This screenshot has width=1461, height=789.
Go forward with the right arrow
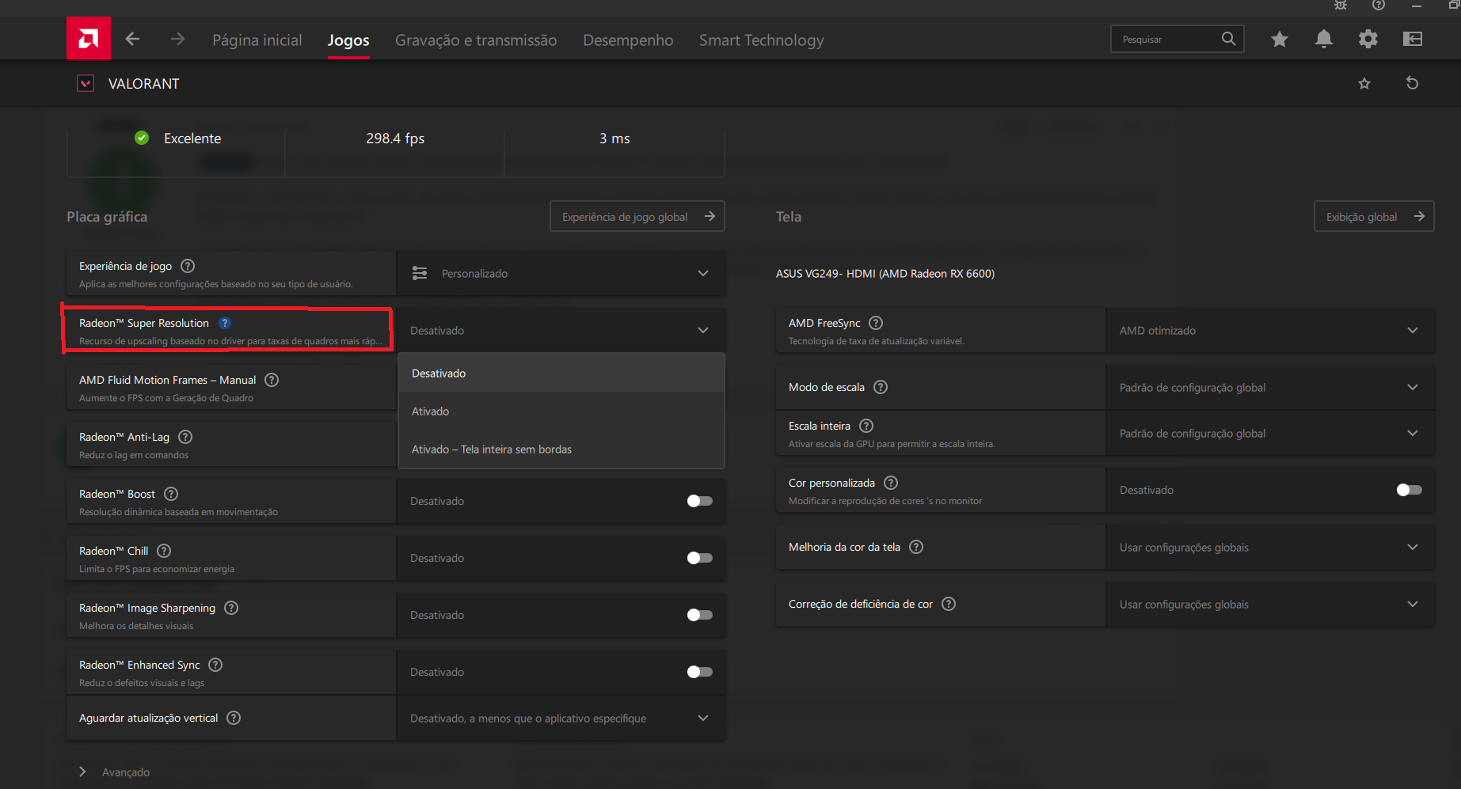(177, 39)
